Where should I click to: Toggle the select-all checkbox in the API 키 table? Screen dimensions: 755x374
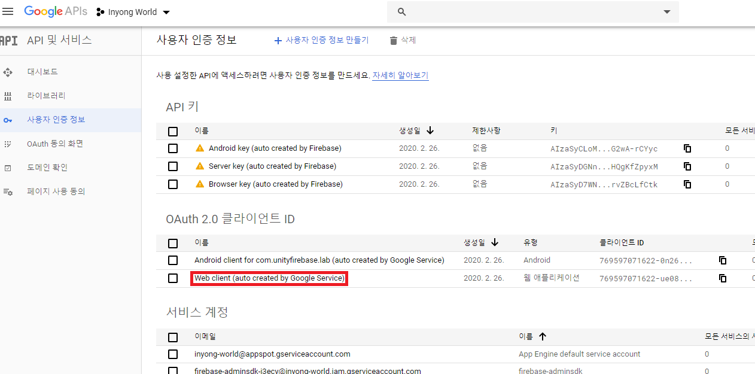click(x=173, y=132)
